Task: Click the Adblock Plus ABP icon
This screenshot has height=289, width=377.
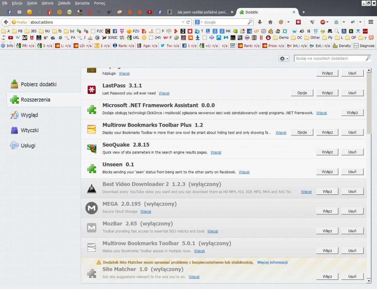Action: pos(323,22)
